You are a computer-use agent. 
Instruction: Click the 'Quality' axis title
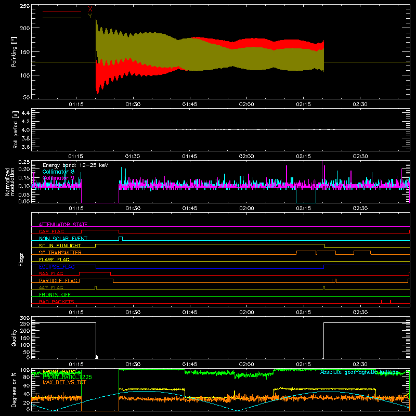point(14,337)
